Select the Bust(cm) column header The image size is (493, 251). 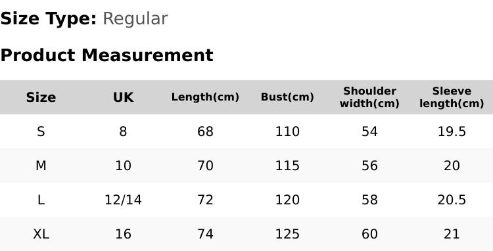(x=287, y=97)
